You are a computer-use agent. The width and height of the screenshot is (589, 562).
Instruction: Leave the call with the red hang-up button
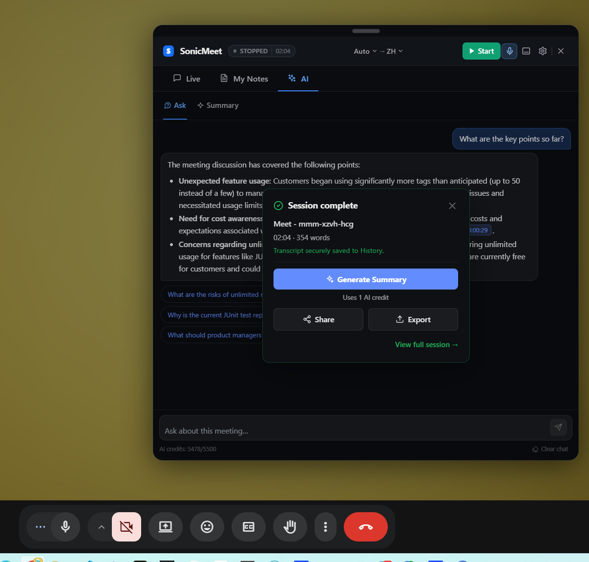point(366,527)
